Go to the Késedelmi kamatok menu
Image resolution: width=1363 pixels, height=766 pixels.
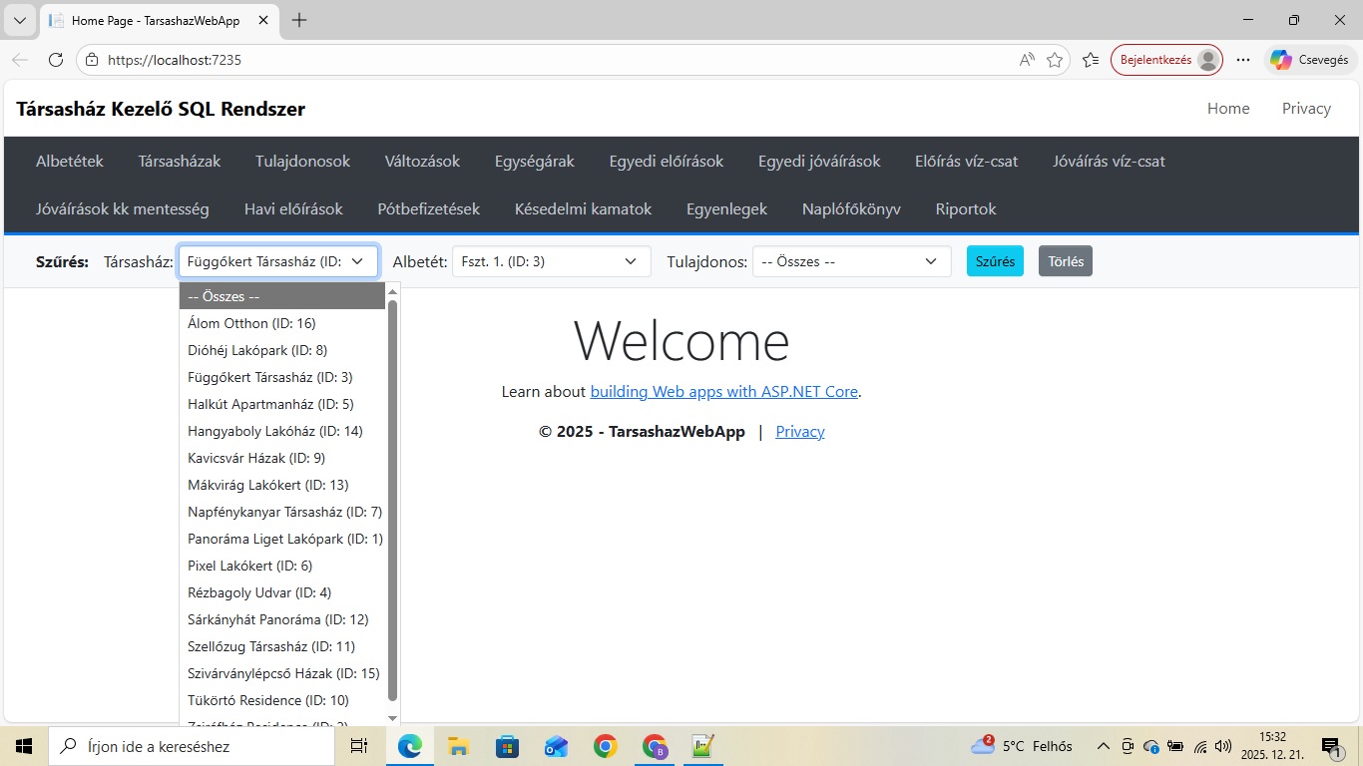tap(583, 208)
